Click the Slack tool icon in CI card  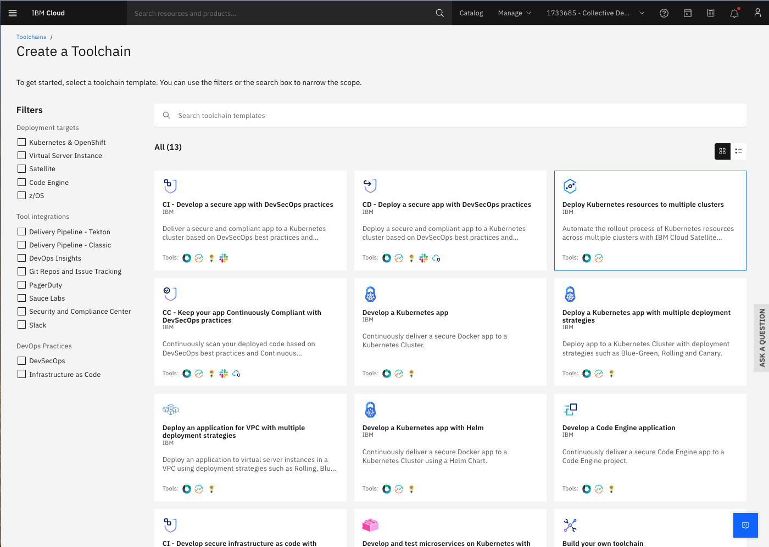224,258
